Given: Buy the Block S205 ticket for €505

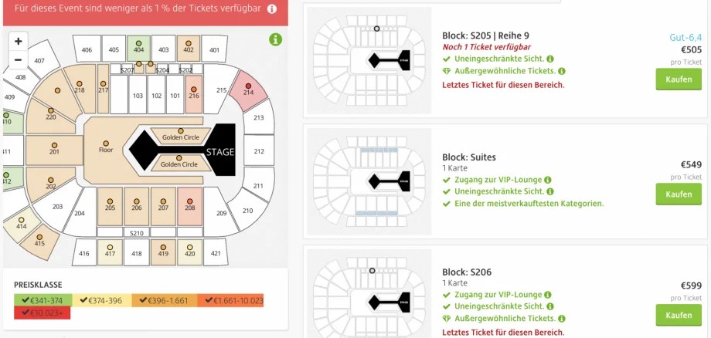Looking at the screenshot, I should click(679, 79).
